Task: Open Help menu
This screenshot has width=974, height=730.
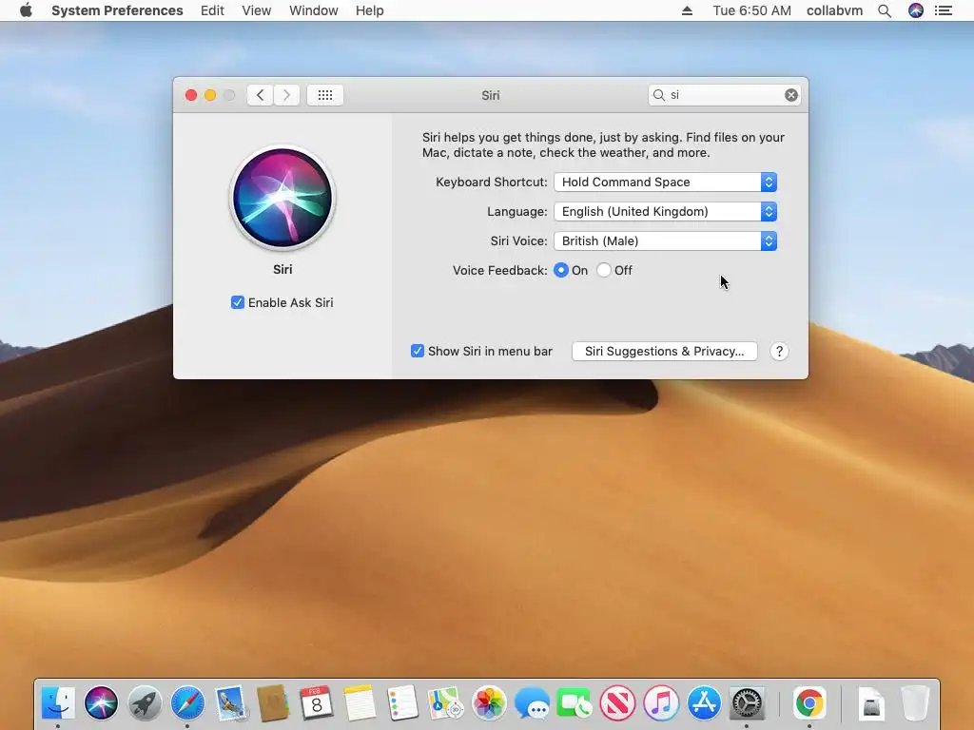Action: [370, 10]
